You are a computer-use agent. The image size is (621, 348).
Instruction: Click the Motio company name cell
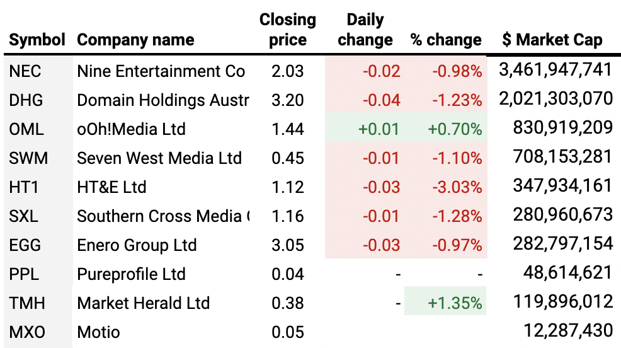pos(98,332)
